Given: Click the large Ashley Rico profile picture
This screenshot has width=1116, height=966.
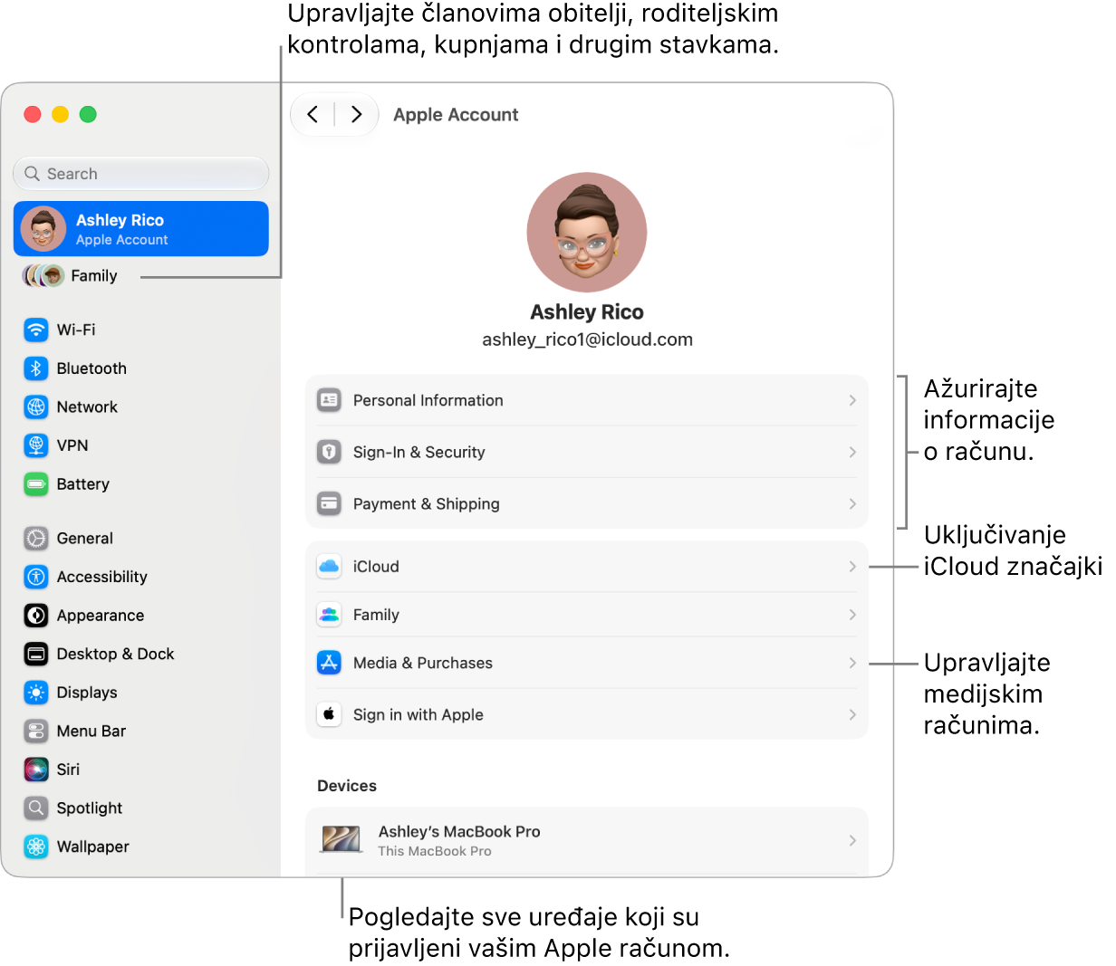Looking at the screenshot, I should coord(587,232).
